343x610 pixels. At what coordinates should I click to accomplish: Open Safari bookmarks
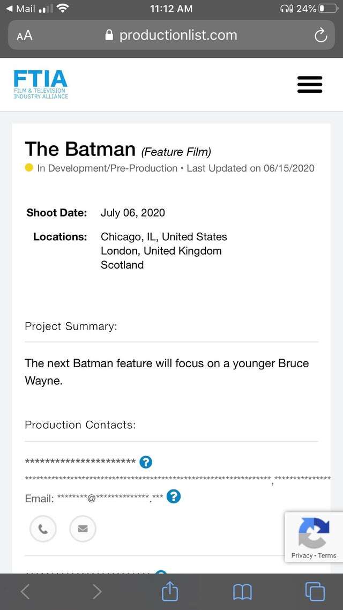click(242, 591)
